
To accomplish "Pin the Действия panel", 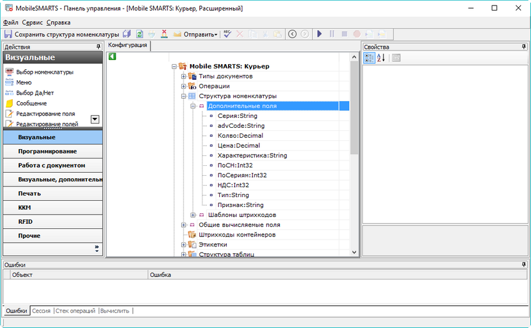I will pyautogui.click(x=99, y=47).
